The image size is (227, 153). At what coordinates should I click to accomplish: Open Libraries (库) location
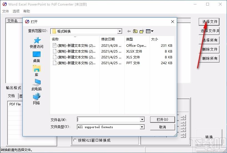[36, 71]
